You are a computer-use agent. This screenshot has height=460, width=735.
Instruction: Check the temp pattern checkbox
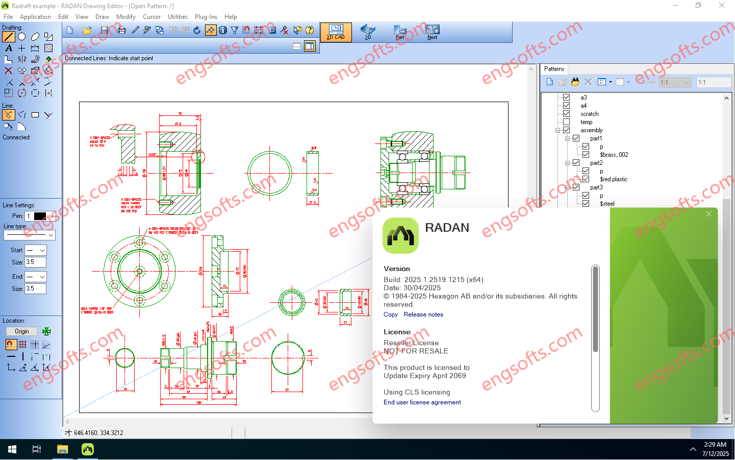coord(566,122)
